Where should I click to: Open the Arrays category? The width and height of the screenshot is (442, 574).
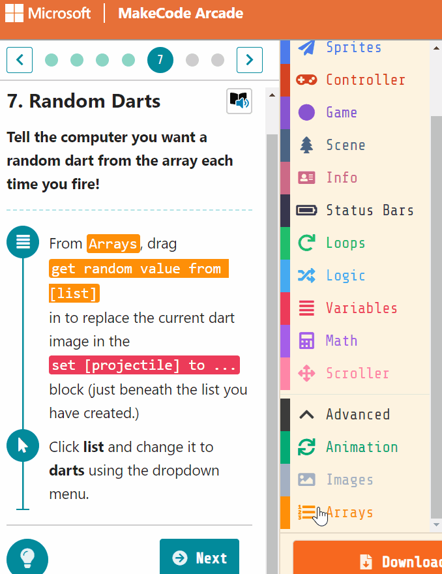point(349,513)
